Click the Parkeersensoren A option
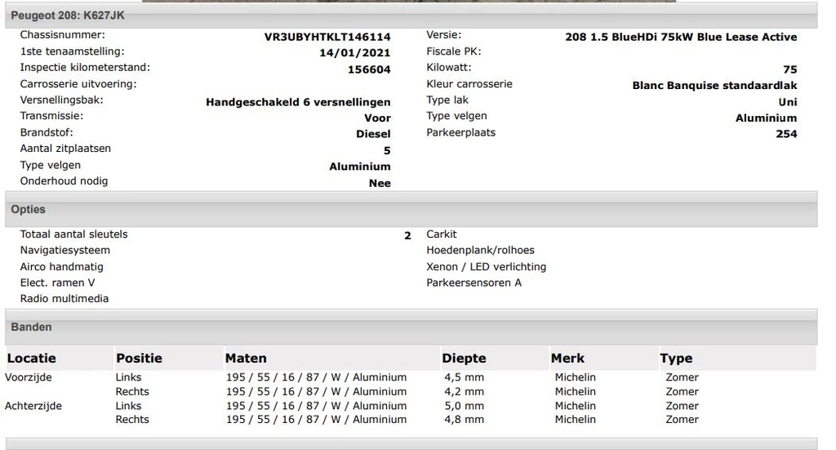 [x=474, y=283]
